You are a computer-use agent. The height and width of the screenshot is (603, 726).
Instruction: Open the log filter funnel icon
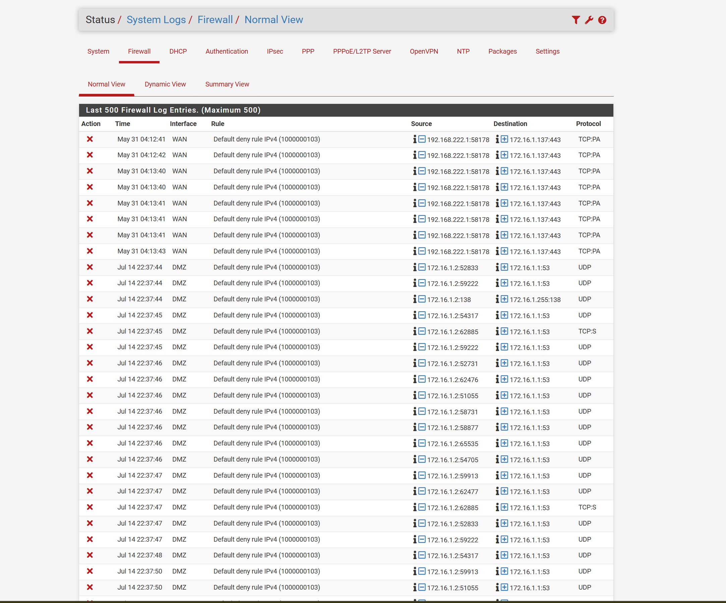coord(576,20)
